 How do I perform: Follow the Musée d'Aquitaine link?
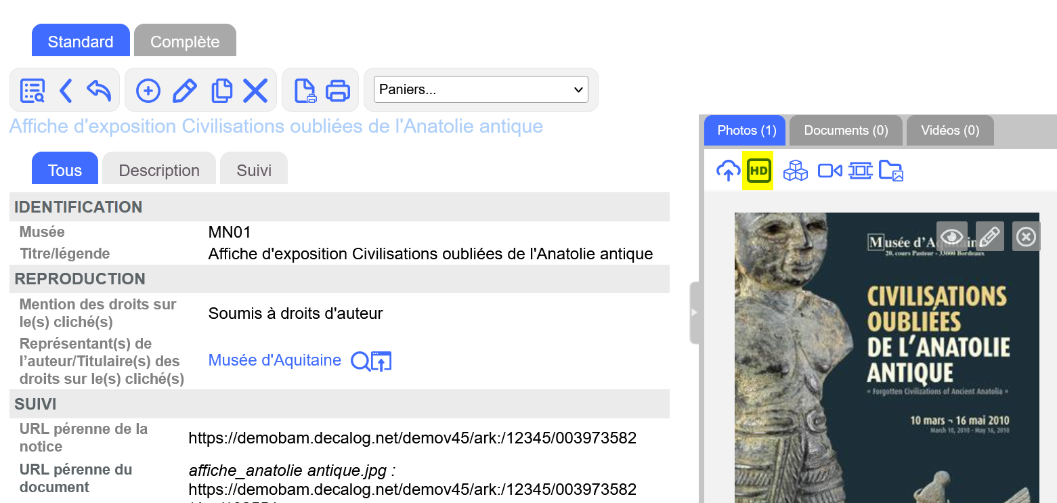[x=274, y=360]
